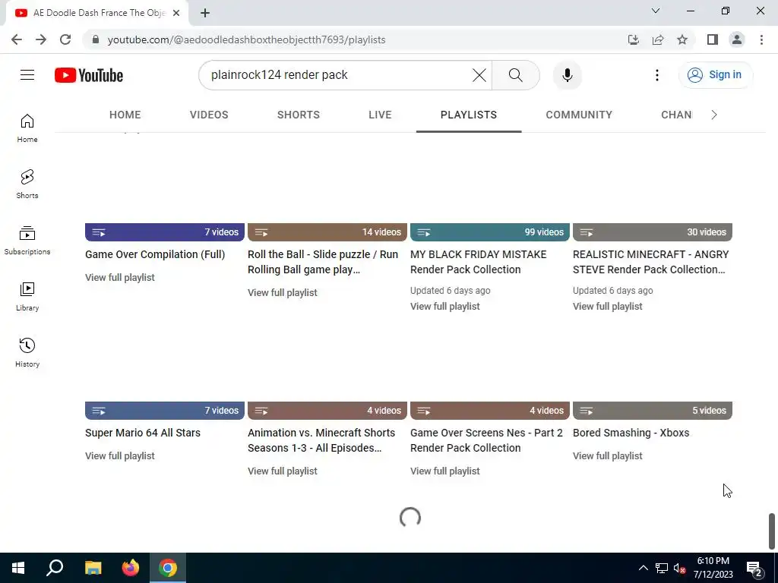Open YouTube settings three-dot menu

(x=657, y=75)
